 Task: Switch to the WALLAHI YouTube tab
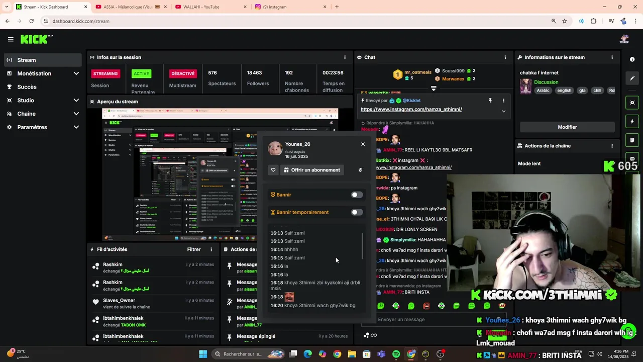211,7
